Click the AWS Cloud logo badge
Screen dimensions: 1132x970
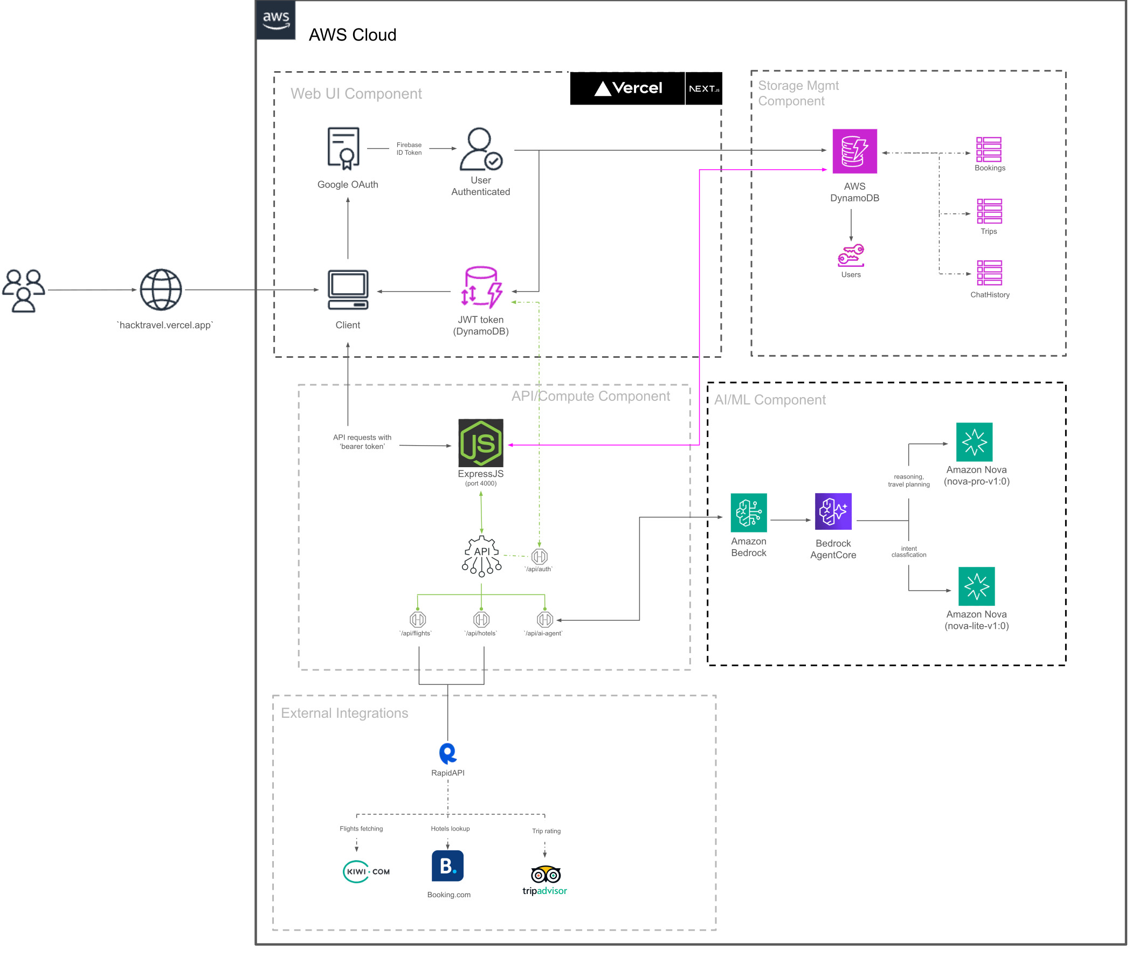(276, 20)
